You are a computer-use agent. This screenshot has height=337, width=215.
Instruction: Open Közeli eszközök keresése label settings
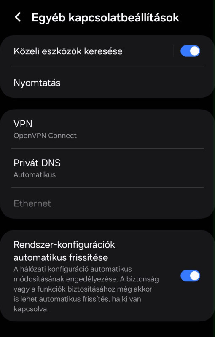[68, 51]
